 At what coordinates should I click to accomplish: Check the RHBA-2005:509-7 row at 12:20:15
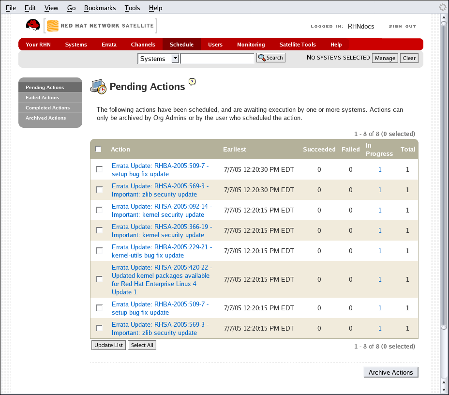(99, 308)
